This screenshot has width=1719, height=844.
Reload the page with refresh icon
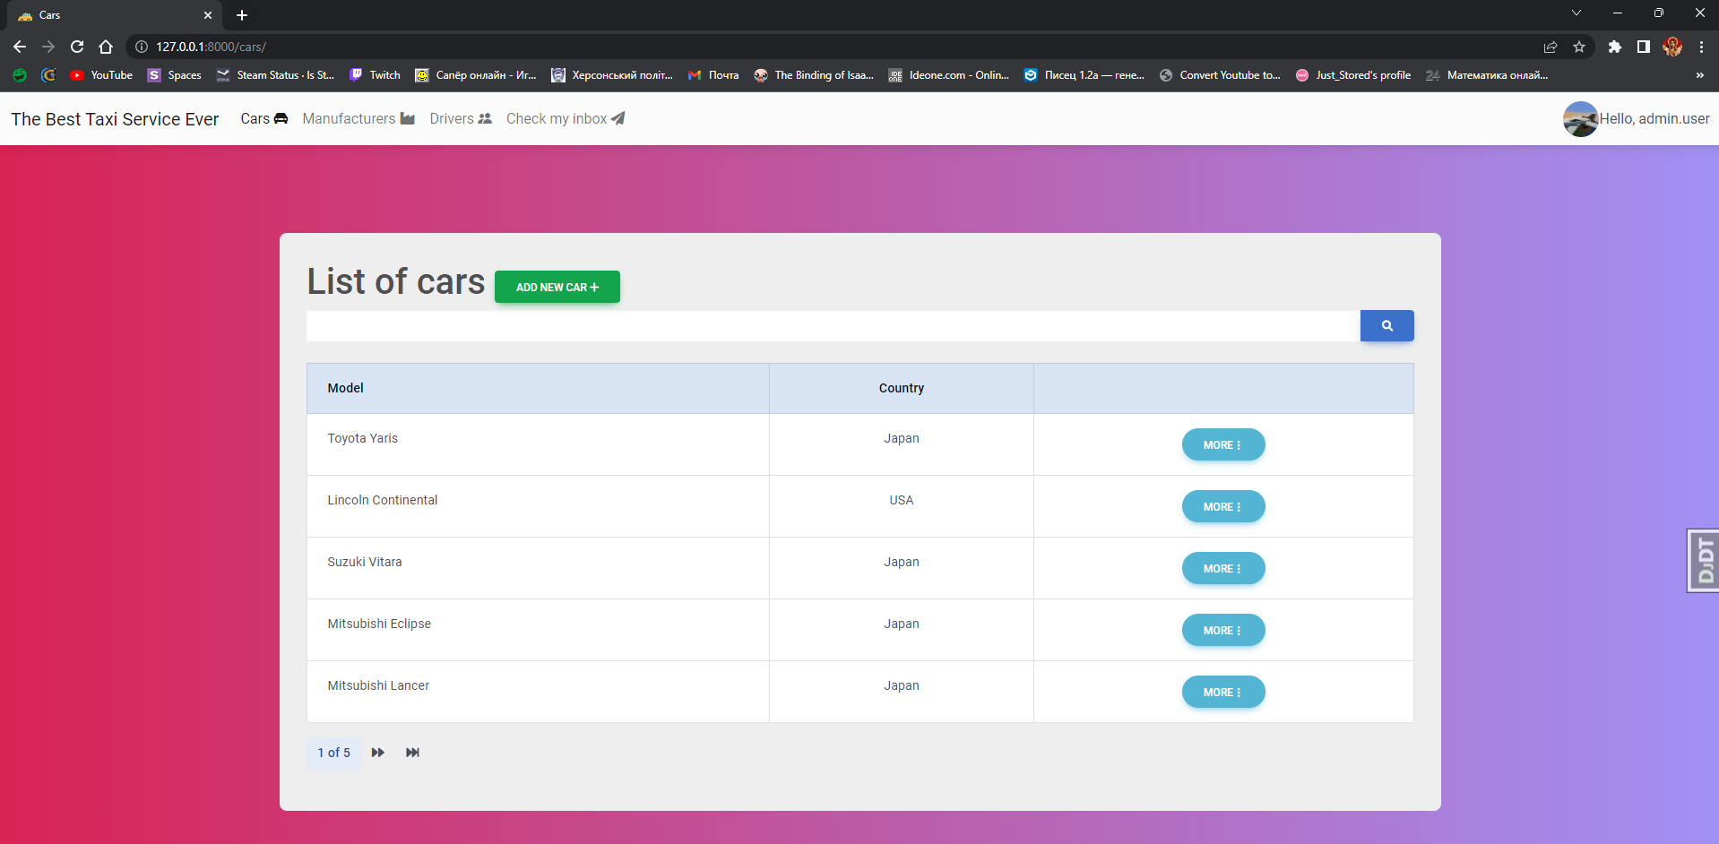(77, 47)
